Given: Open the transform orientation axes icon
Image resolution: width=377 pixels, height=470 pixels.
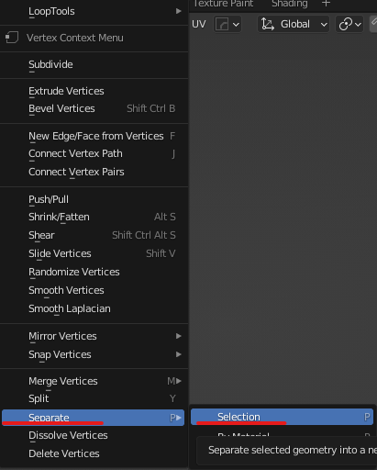Looking at the screenshot, I should 268,24.
